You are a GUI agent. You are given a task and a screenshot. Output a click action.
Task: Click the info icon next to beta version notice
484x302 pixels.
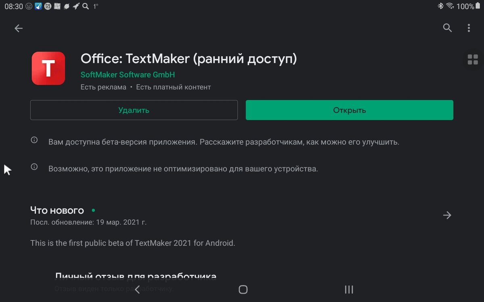click(x=34, y=140)
